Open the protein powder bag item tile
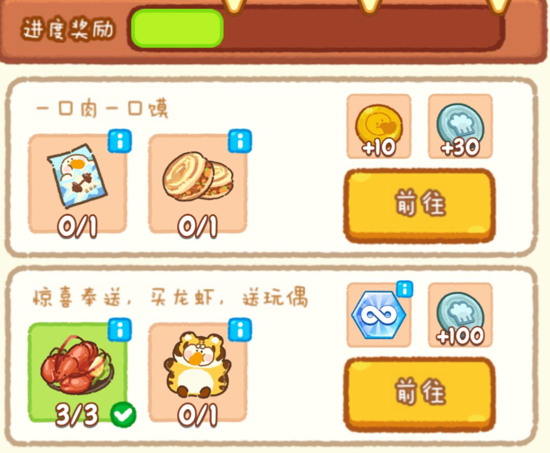 pos(77,184)
